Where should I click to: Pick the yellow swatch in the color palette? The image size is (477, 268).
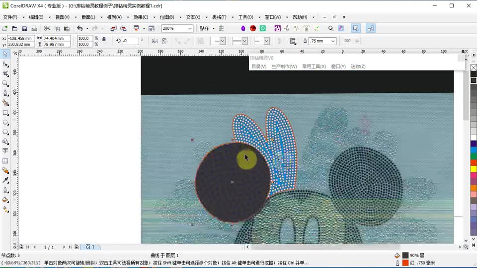point(474,169)
